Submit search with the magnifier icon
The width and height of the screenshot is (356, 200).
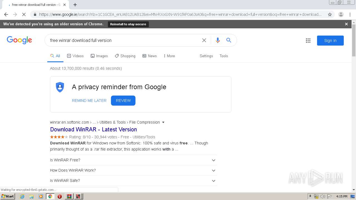tap(229, 40)
